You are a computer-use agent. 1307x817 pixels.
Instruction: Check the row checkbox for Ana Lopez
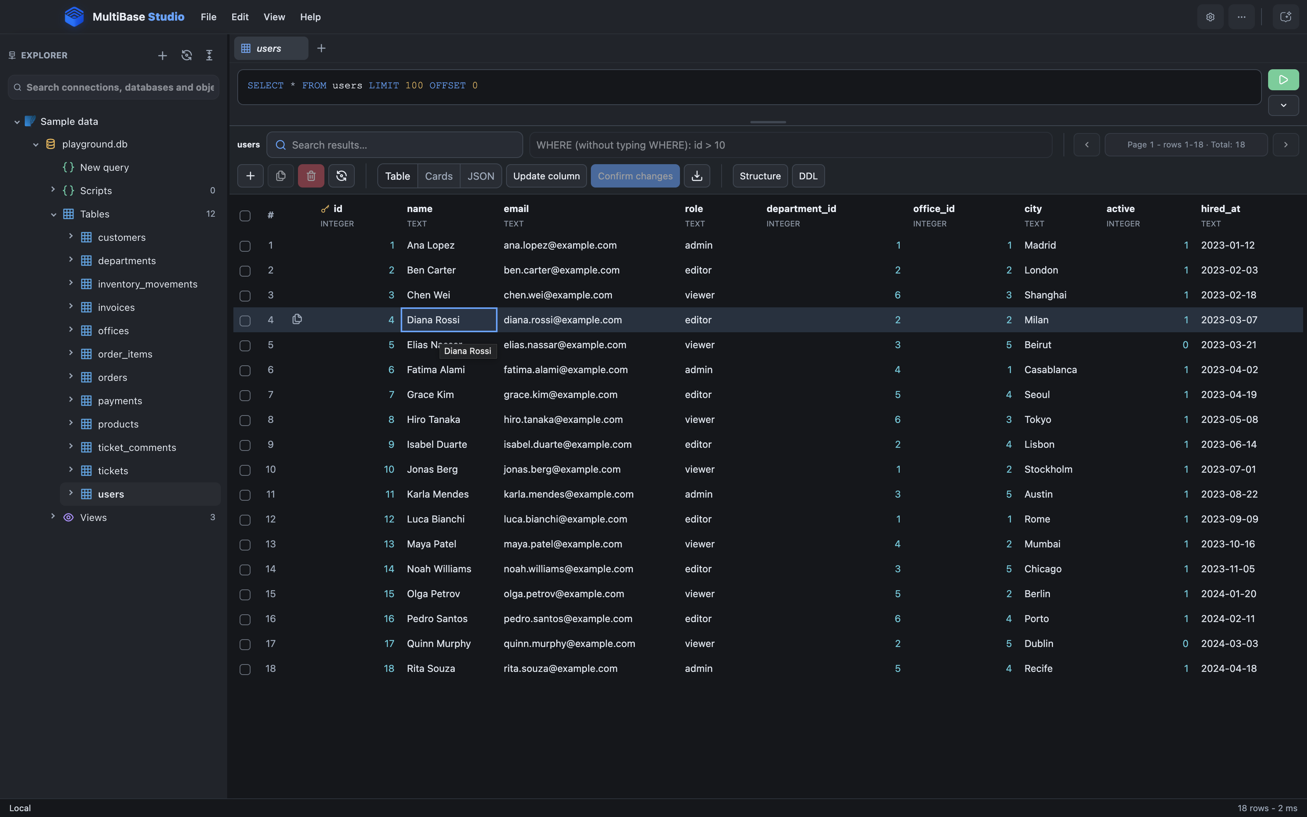pos(245,246)
